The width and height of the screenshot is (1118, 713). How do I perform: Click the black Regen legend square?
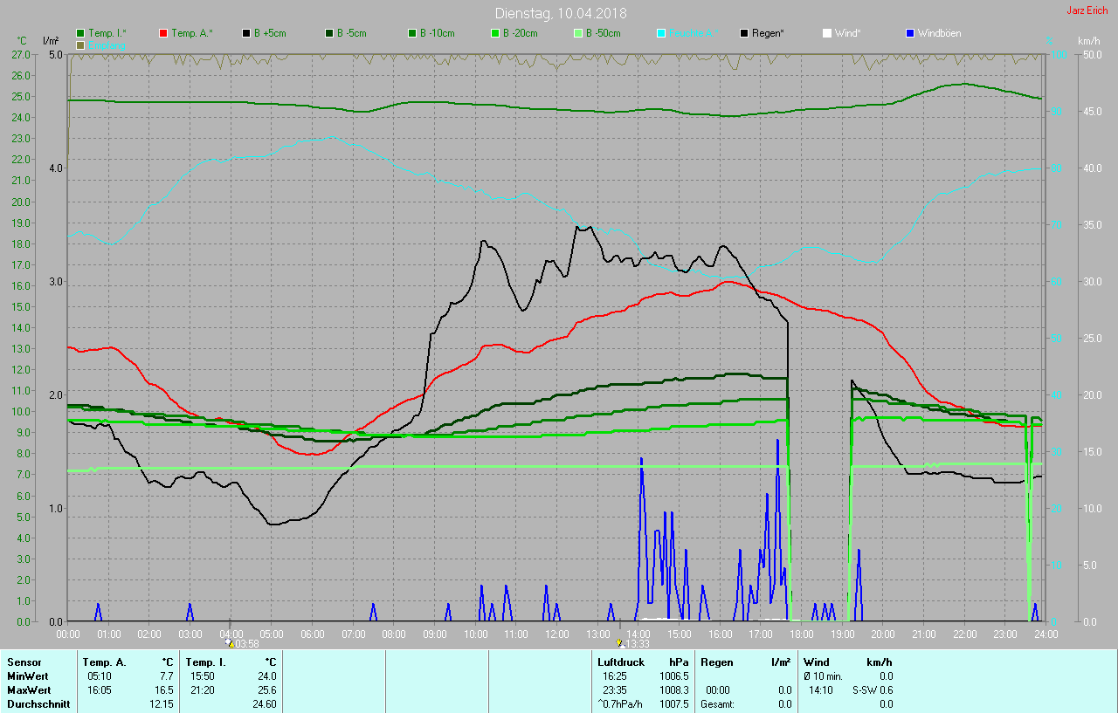(744, 33)
